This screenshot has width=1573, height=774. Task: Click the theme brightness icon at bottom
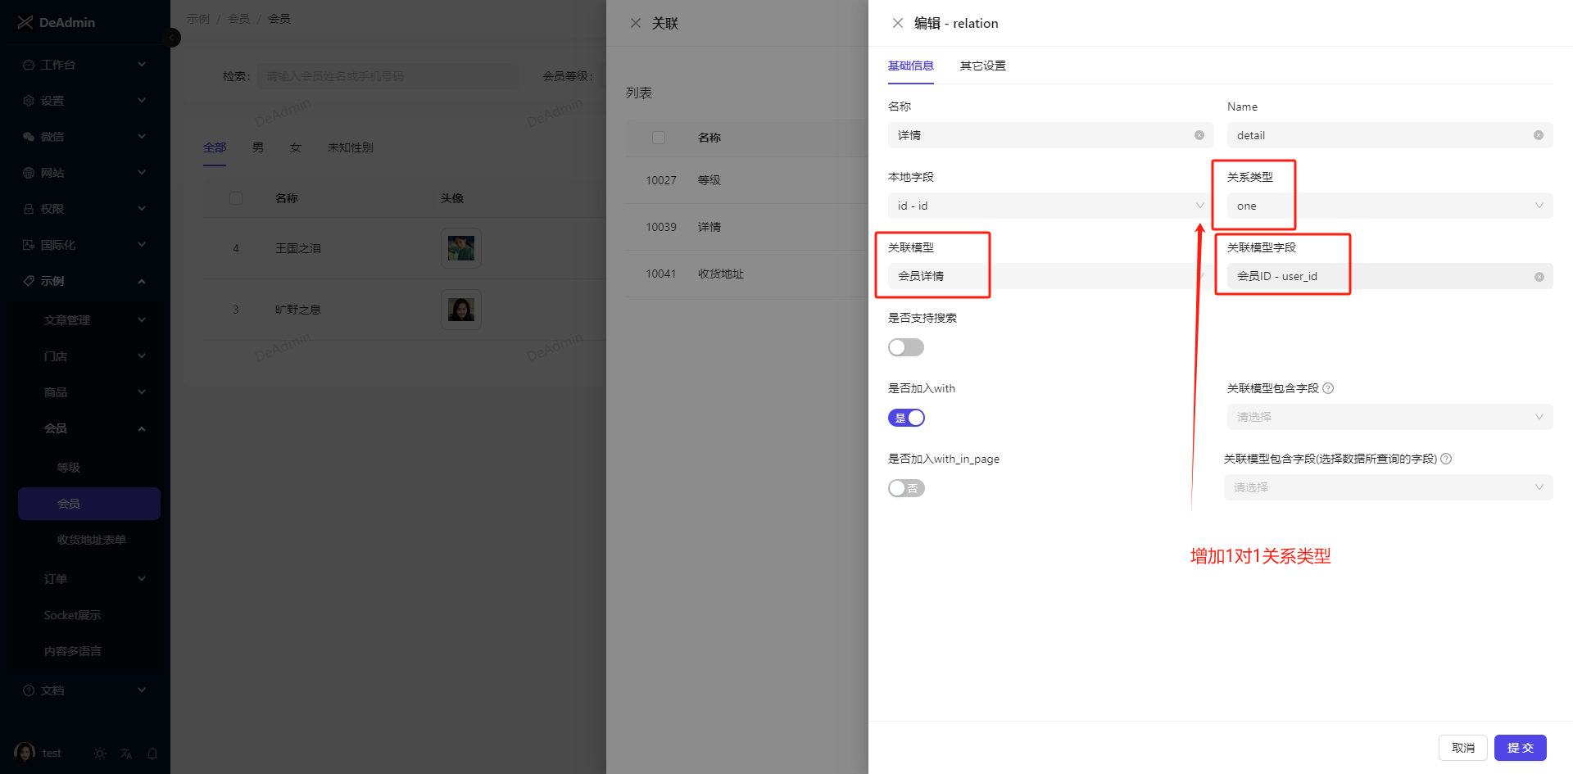click(x=100, y=754)
